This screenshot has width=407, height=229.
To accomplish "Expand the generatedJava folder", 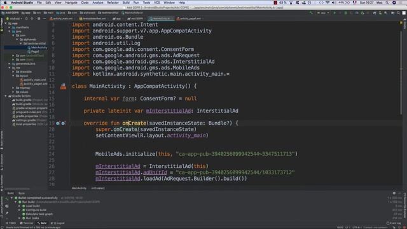I will coord(10,64).
